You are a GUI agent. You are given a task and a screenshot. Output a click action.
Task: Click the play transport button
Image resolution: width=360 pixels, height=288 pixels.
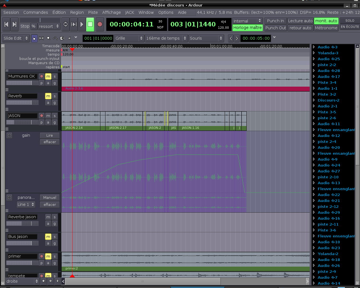click(x=82, y=24)
